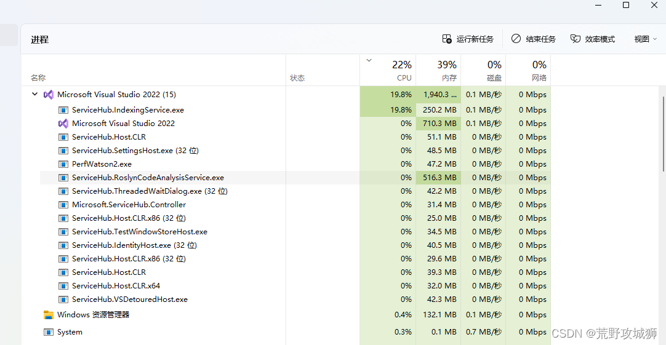
Task: Select the Windows 资源管理器 process
Action: coord(287,315)
